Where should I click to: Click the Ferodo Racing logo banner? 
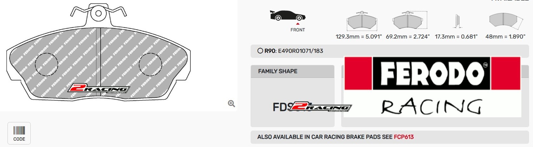coord(432,87)
